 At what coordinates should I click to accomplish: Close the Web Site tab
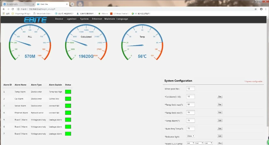pos(67,4)
